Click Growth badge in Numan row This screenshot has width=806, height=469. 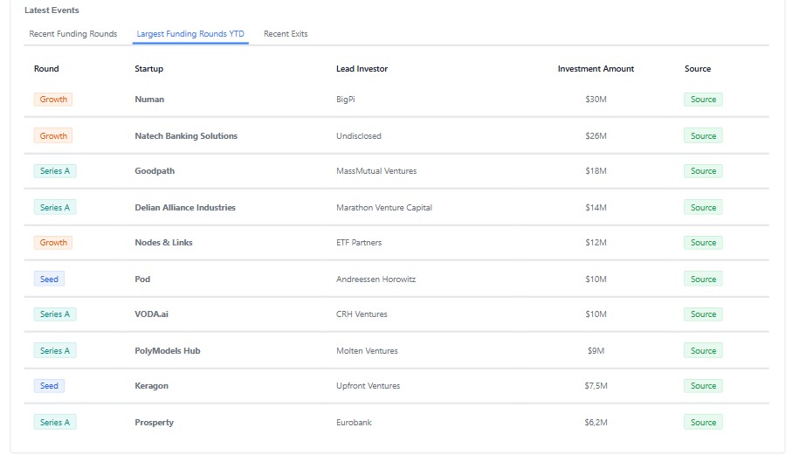click(53, 100)
